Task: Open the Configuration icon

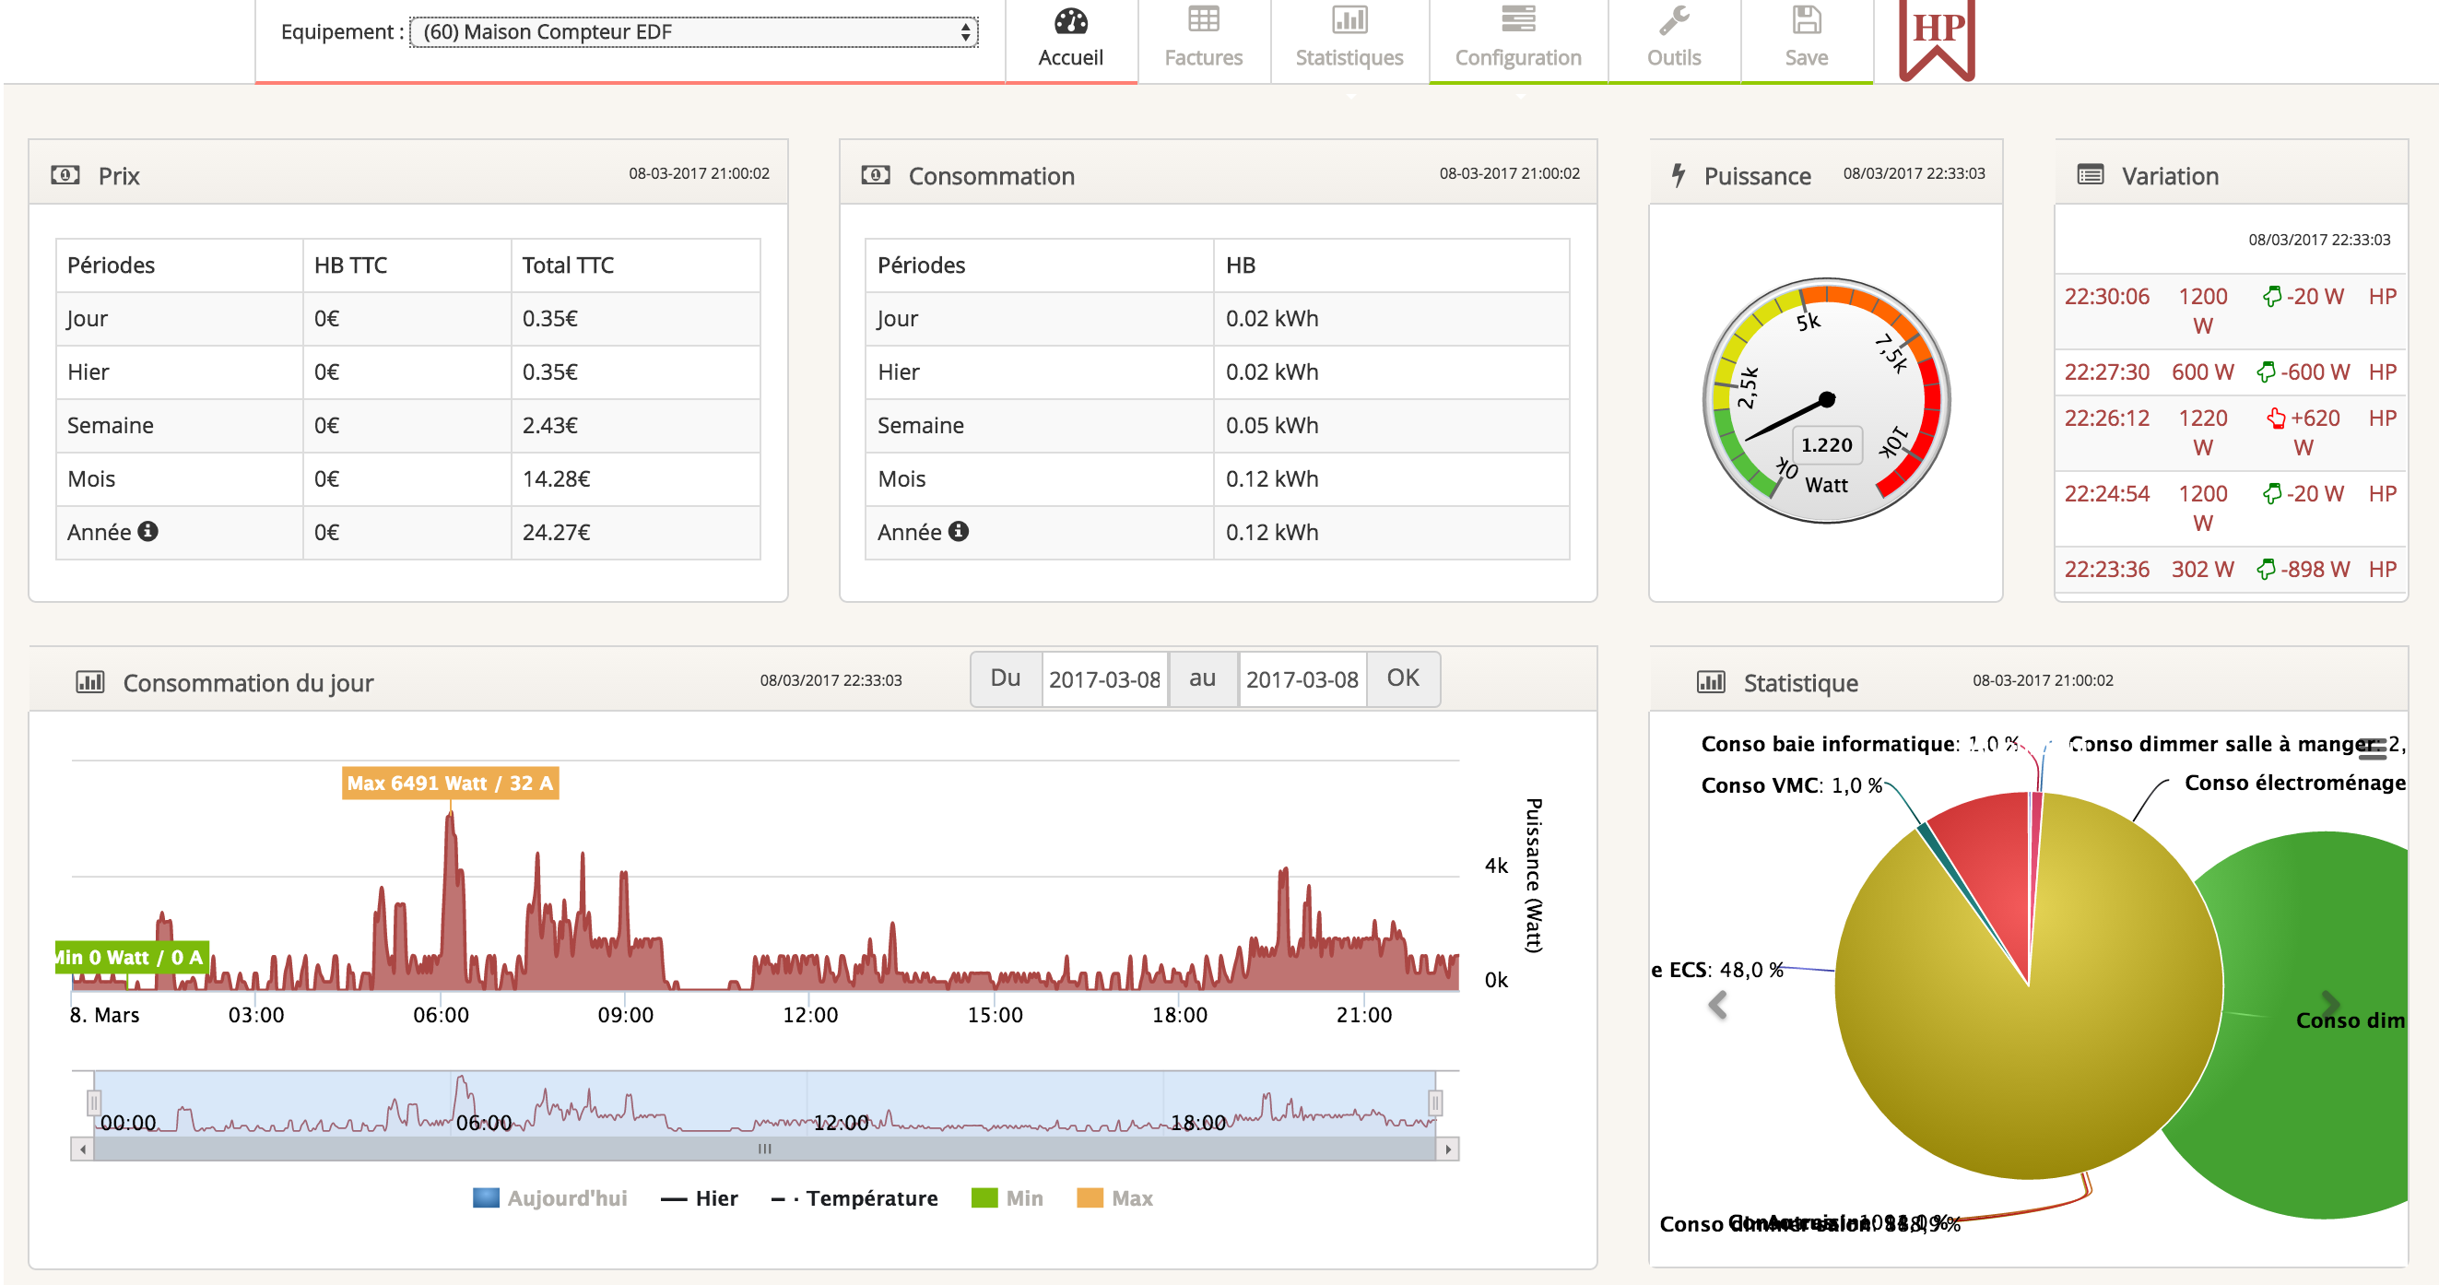Action: point(1518,19)
